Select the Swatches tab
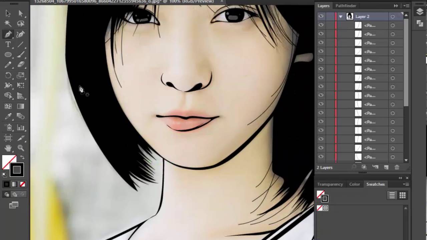The height and width of the screenshot is (240, 427). (x=375, y=184)
